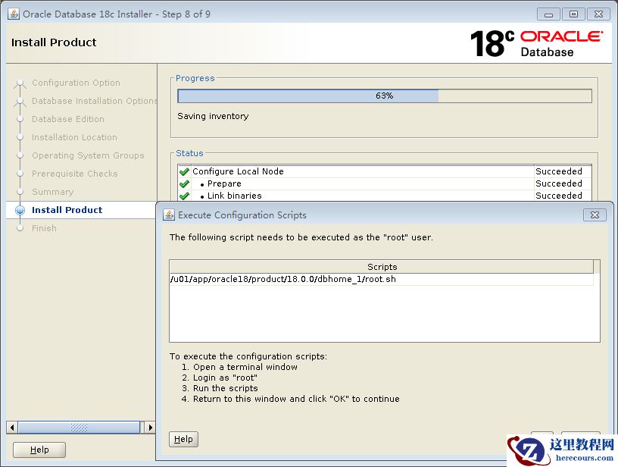
Task: Close the Oracle Database 18c Installer window
Action: pyautogui.click(x=598, y=14)
